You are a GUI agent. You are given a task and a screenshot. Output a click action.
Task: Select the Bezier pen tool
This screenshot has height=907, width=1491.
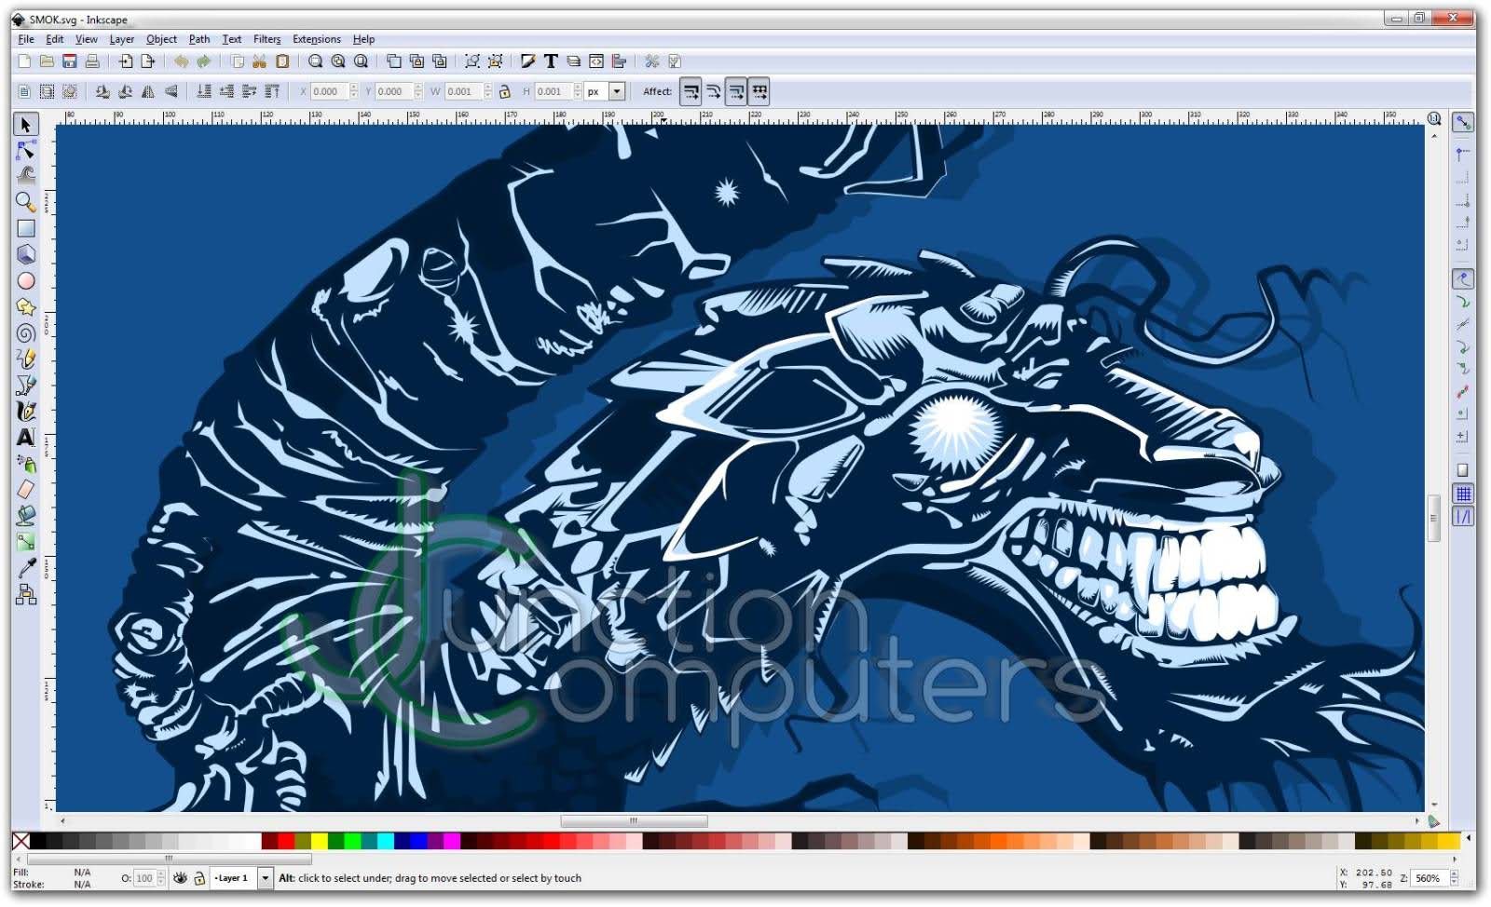pos(26,385)
